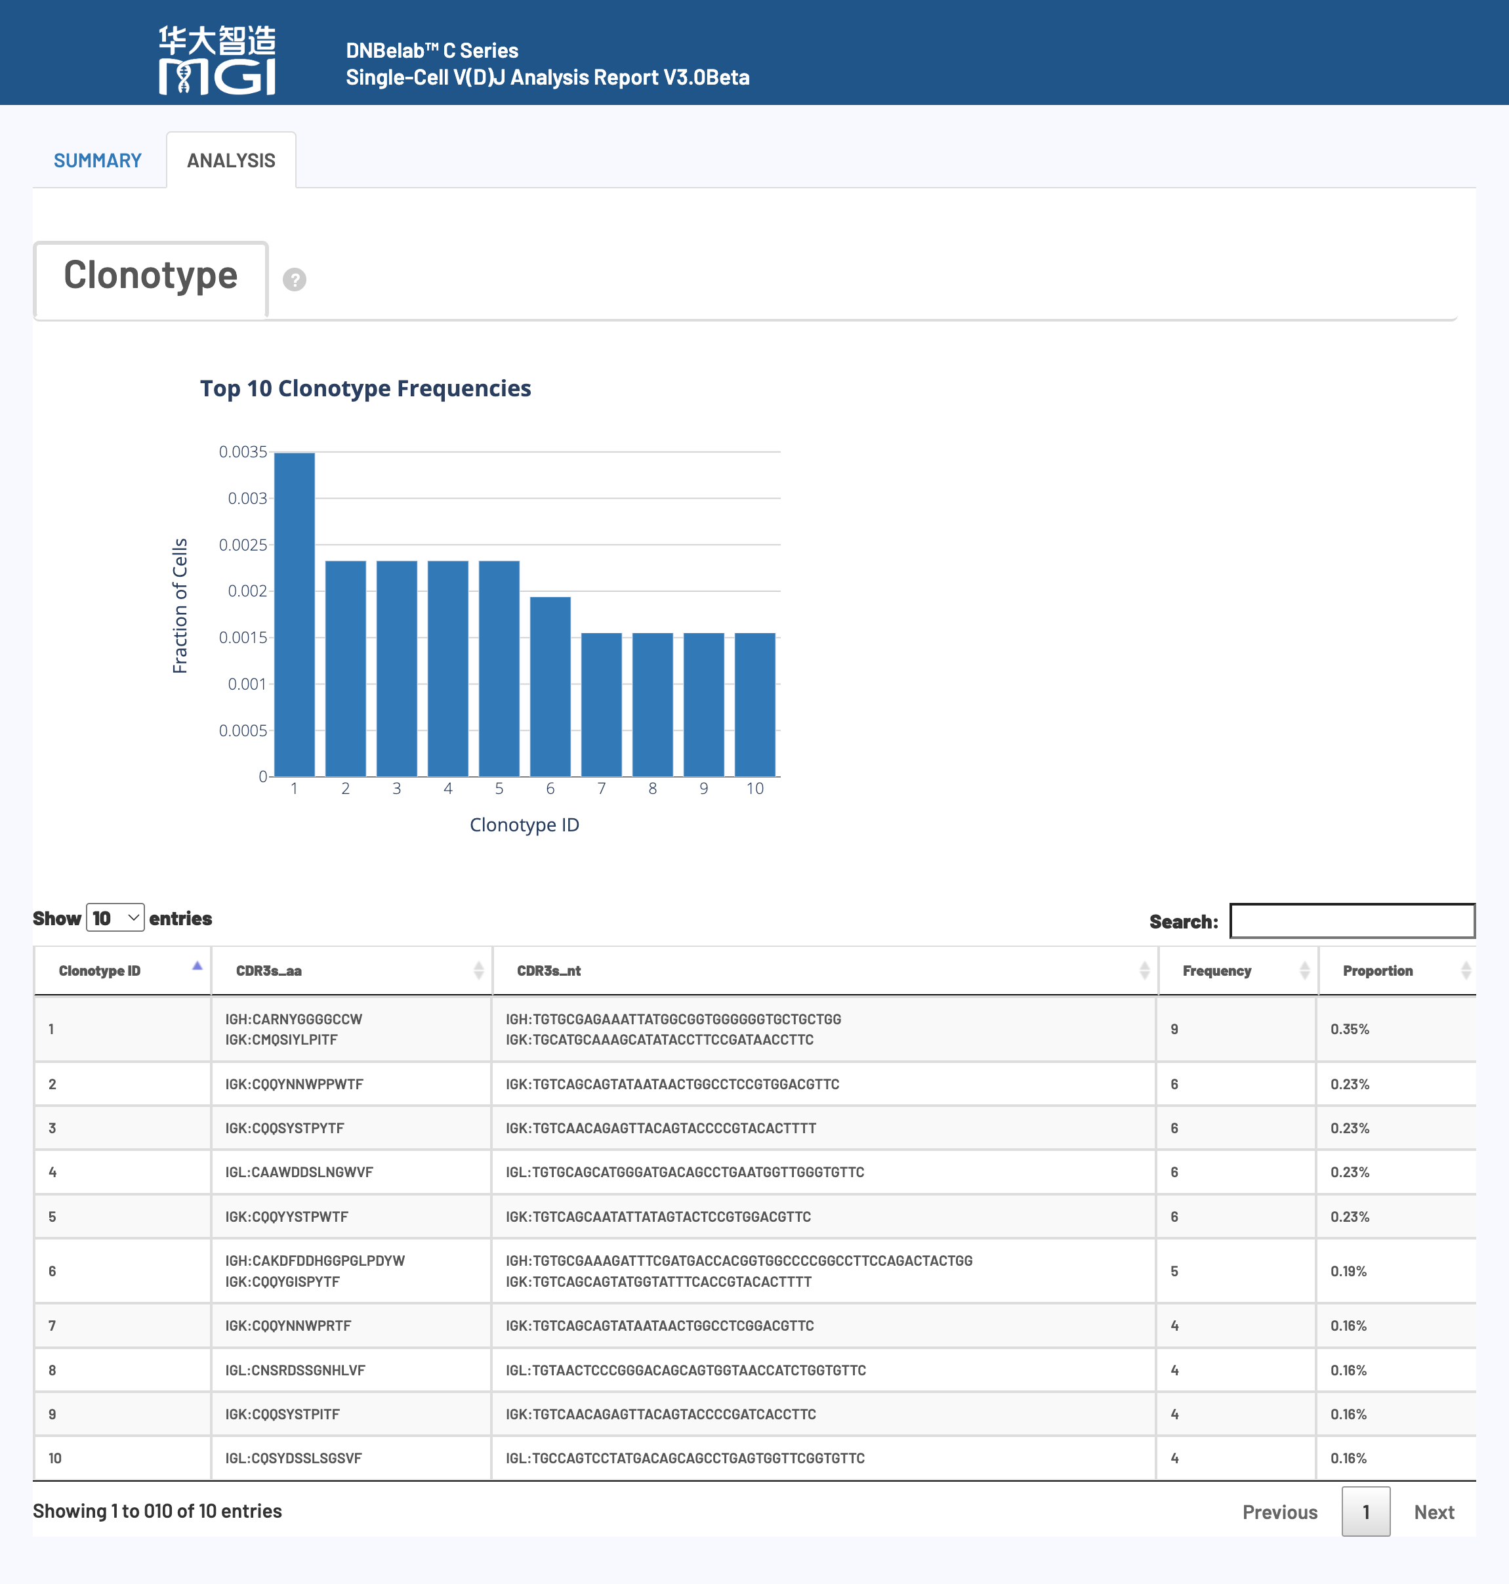Sort by Proportion column arrows
1509x1584 pixels.
pos(1466,970)
